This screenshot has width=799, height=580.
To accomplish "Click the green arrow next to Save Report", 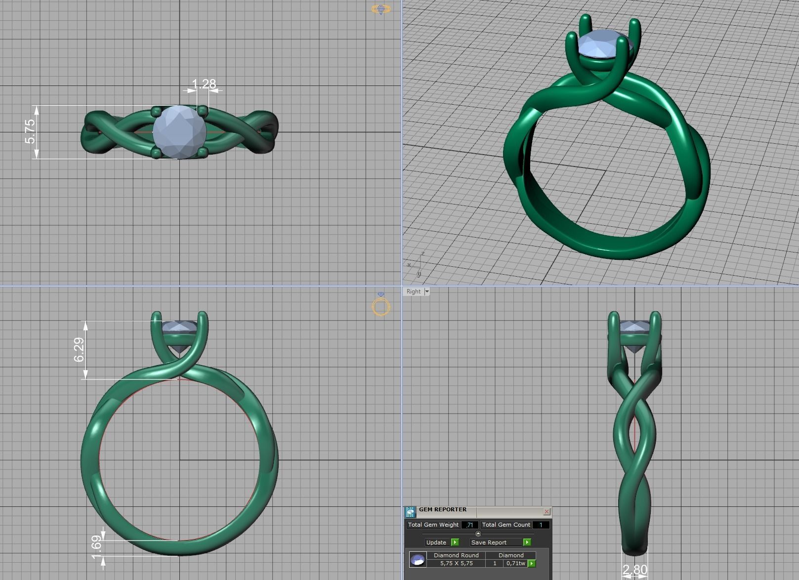I will [527, 542].
